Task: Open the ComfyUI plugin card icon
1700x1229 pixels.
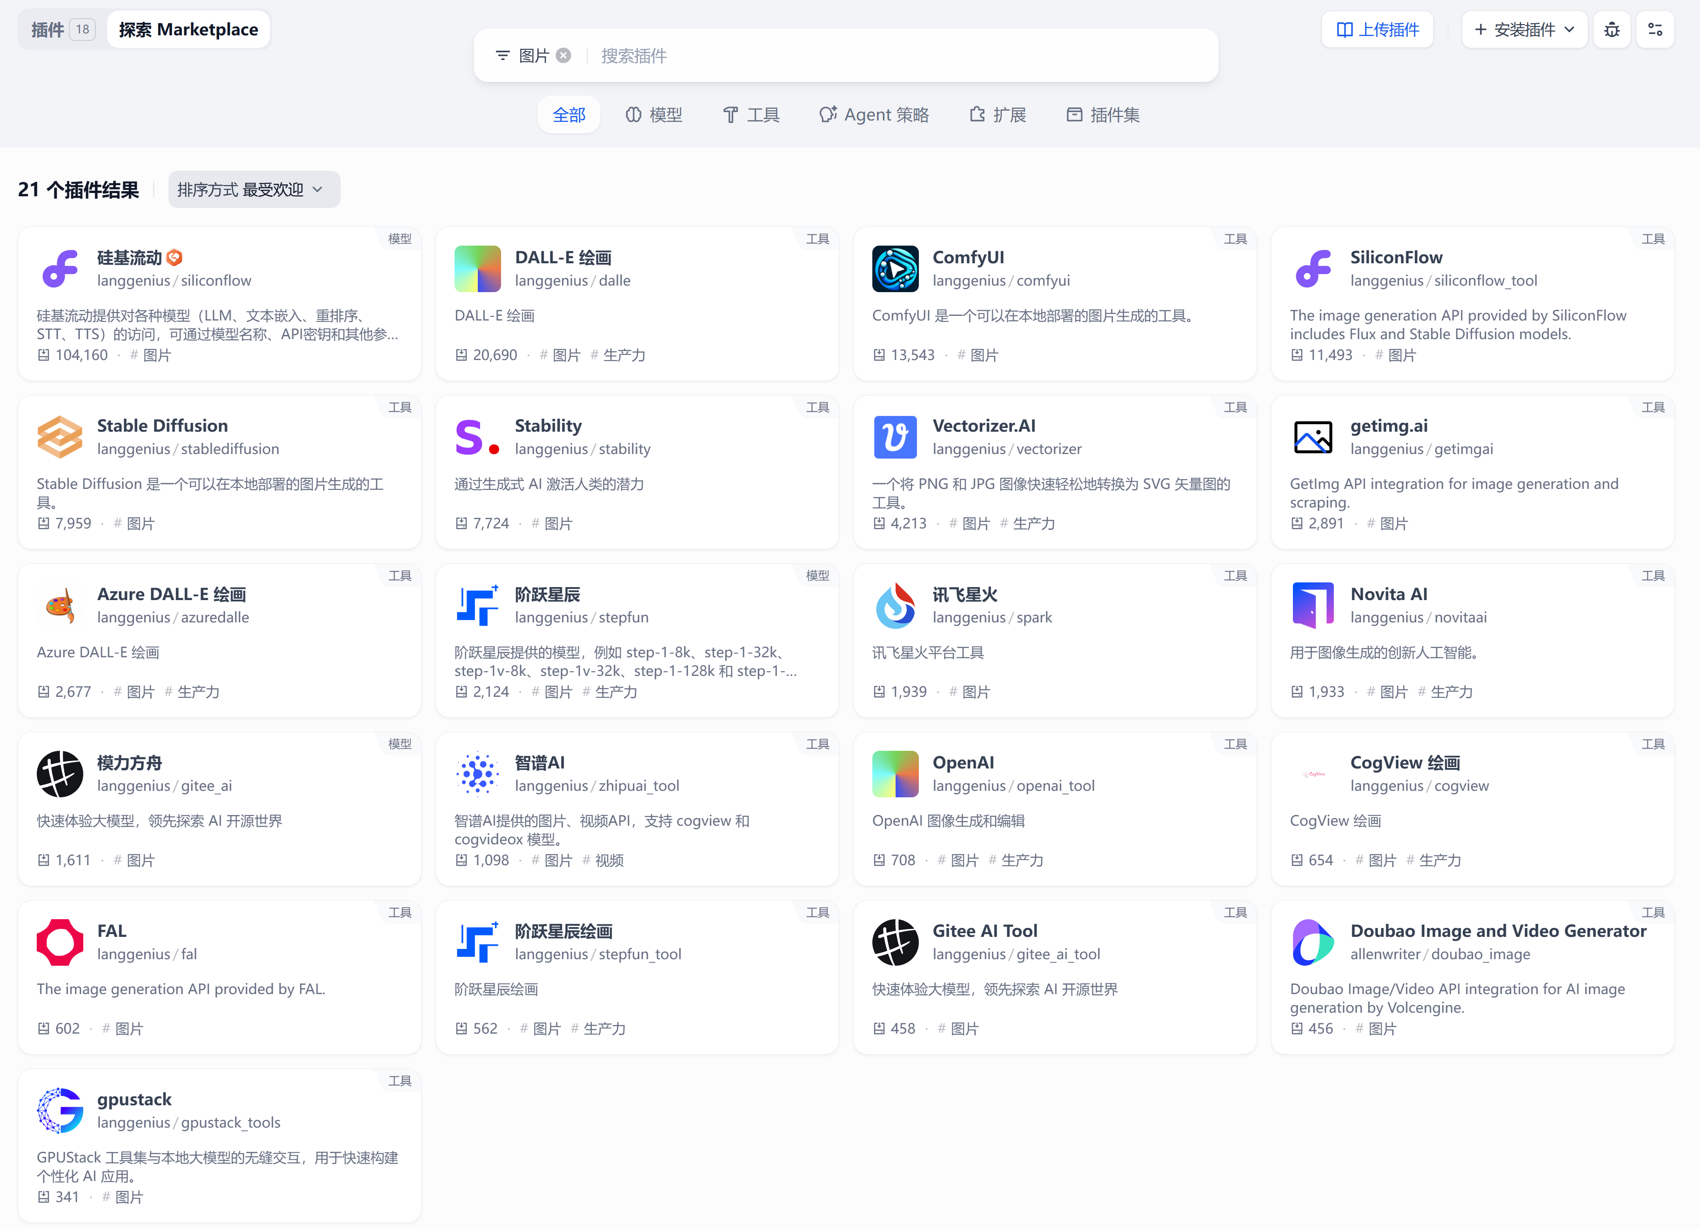Action: 895,268
